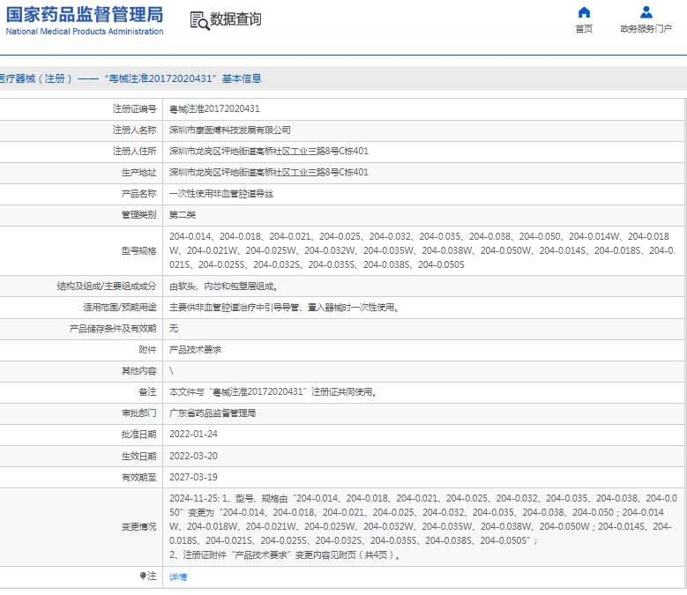Select registration number value 粤械注准20172020431
Image resolution: width=687 pixels, height=595 pixels.
pos(214,108)
